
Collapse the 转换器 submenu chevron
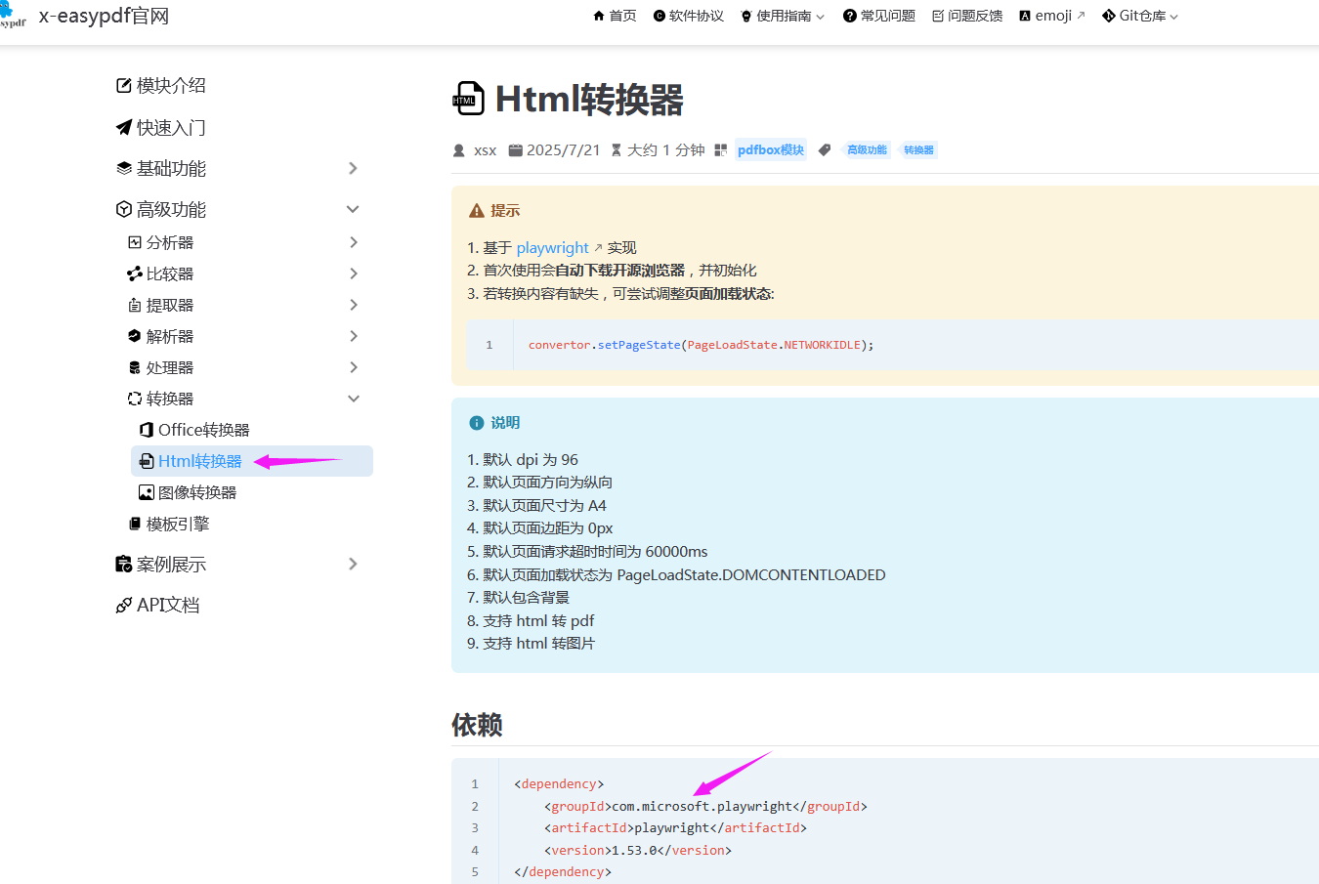point(354,399)
